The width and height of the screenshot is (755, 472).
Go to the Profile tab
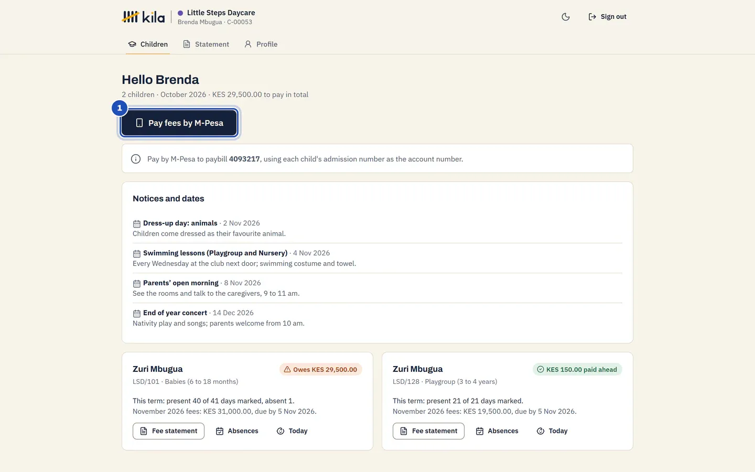pos(261,44)
